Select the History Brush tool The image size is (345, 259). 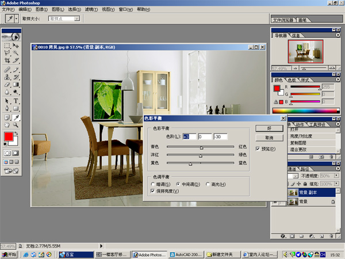[x=16, y=77]
